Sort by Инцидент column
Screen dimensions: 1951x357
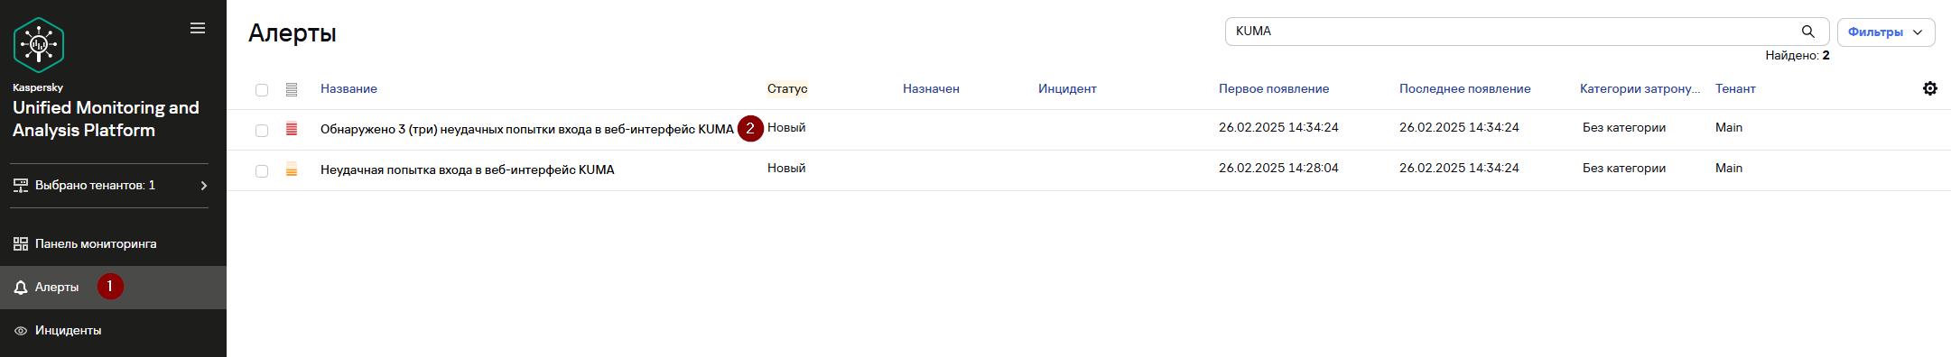pyautogui.click(x=1067, y=88)
